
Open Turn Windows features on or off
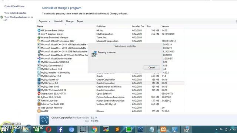point(19,18)
